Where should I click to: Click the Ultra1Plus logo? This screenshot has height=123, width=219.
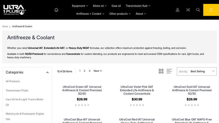(x=15, y=10)
